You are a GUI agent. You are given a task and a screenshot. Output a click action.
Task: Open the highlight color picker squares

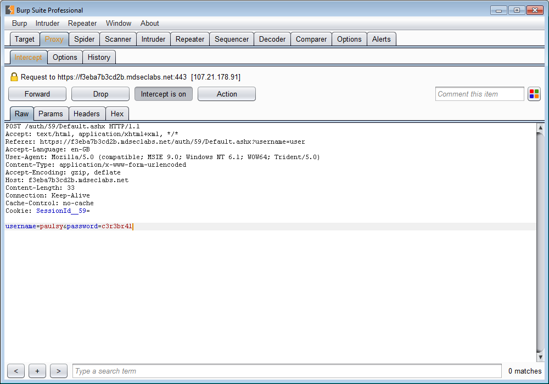click(x=534, y=94)
